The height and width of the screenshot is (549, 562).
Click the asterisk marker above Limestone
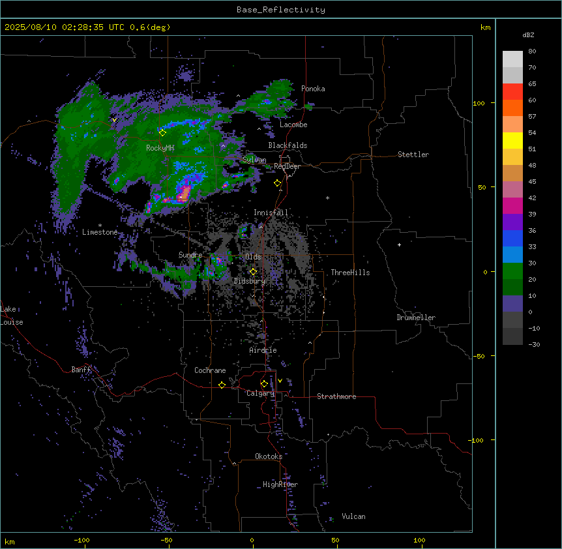[x=100, y=226]
